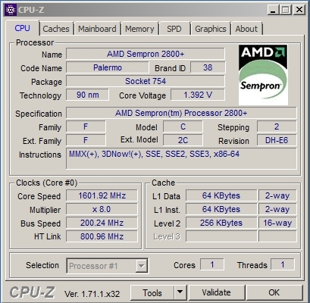
Task: Click the Level 2 associativity '16-way'
Action: 277,223
